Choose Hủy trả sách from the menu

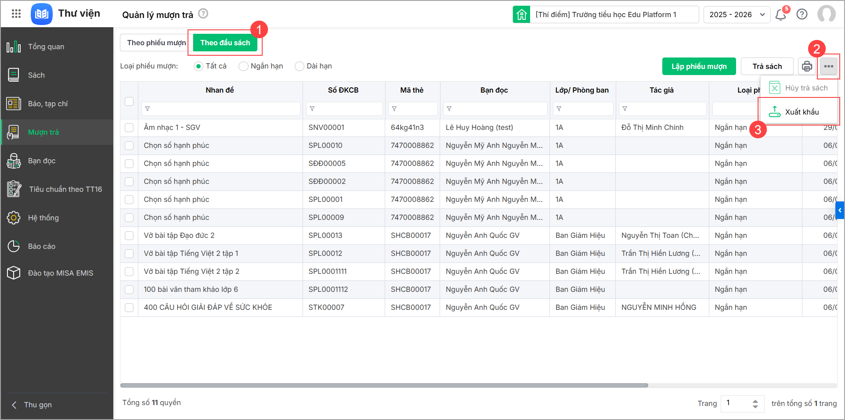click(x=799, y=88)
